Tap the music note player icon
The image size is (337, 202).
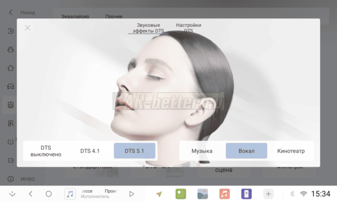point(70,194)
